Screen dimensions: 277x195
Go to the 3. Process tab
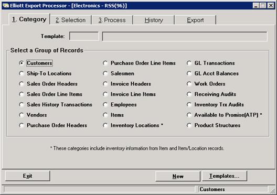coord(112,20)
